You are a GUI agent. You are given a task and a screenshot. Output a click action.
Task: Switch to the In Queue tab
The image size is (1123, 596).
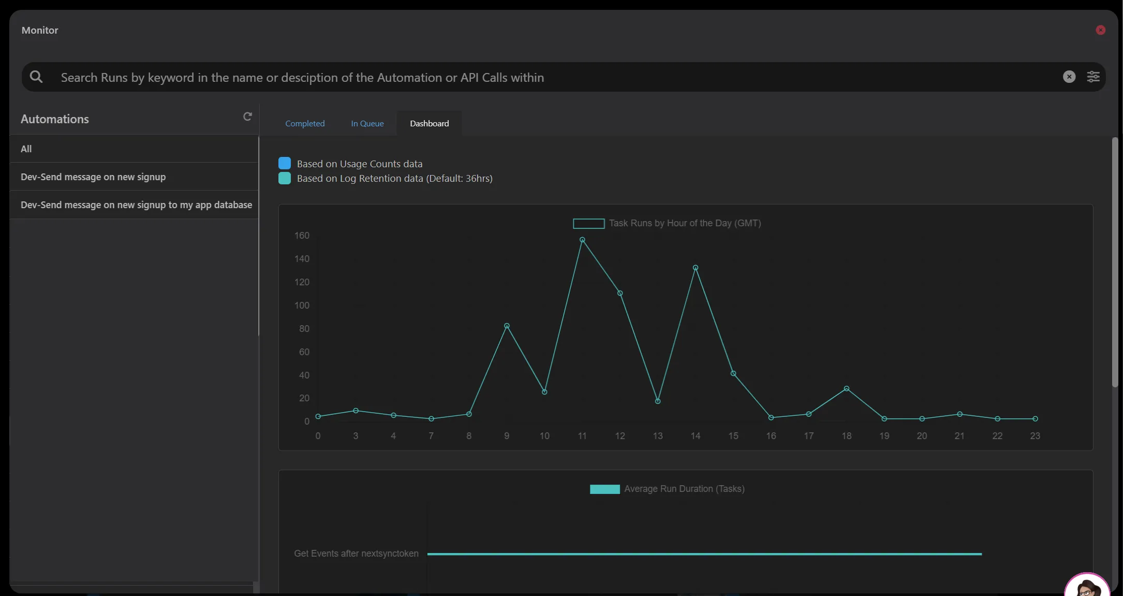coord(367,123)
